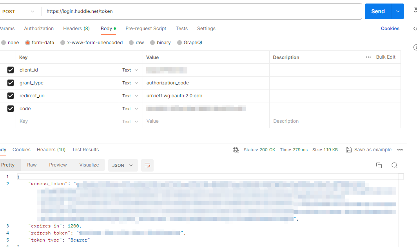Disable the redirect_uri row checkbox
Screen dimensions: 417x247
(11, 96)
